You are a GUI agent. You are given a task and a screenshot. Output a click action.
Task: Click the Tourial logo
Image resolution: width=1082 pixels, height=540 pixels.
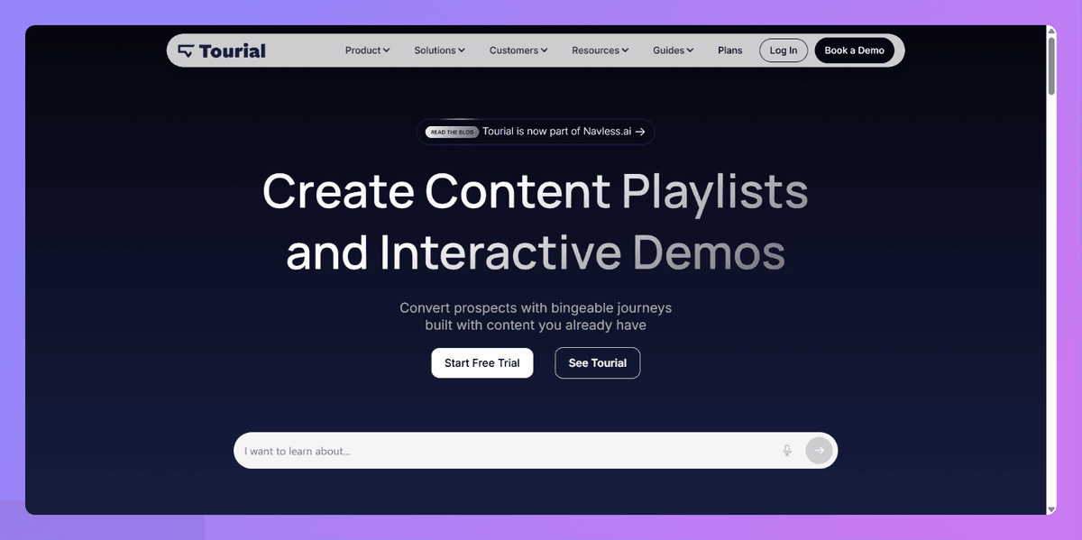click(x=222, y=50)
